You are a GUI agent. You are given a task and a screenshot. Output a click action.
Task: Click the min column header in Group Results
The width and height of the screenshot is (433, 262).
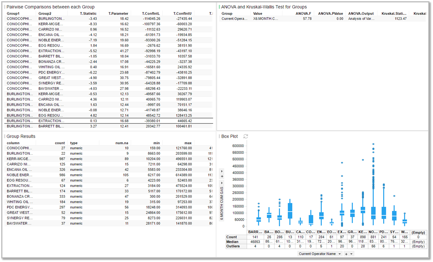pyautogui.click(x=156, y=143)
